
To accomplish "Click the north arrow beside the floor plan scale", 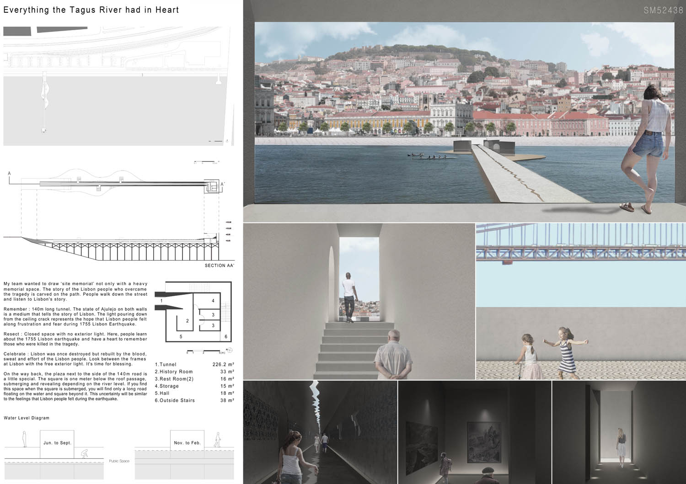I will coord(230,350).
